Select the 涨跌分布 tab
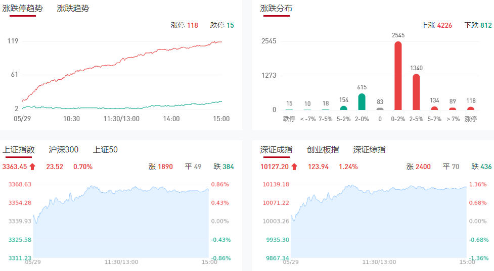This screenshot has width=494, height=271. point(276,9)
